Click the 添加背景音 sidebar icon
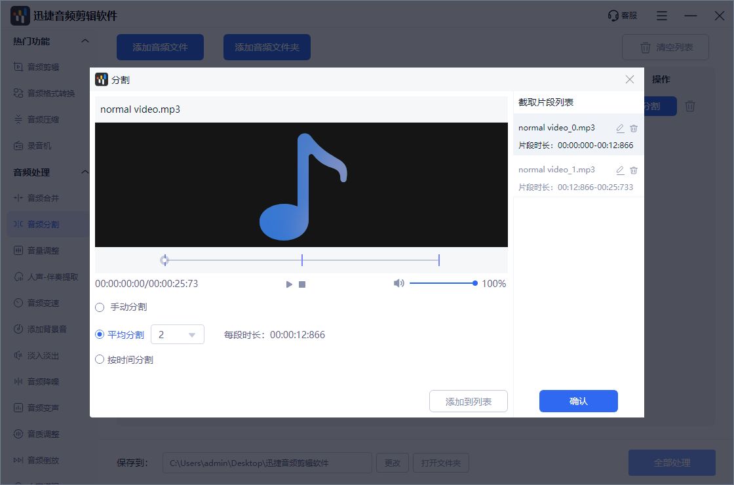 (18, 329)
